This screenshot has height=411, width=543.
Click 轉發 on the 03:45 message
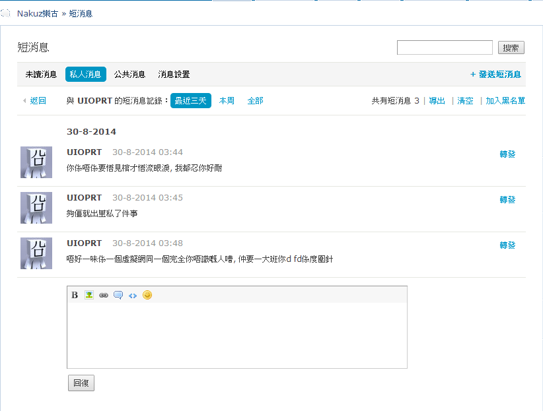pos(507,200)
